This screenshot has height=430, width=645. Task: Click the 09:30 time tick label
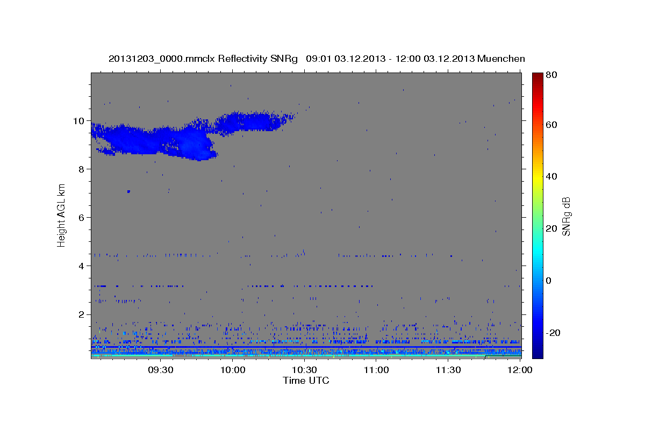(x=160, y=370)
